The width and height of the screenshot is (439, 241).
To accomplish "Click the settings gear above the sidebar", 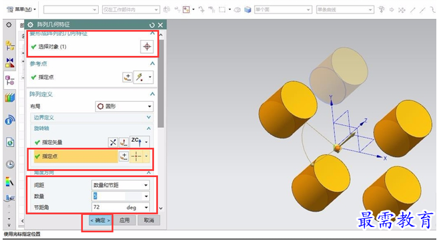I will click(9, 25).
